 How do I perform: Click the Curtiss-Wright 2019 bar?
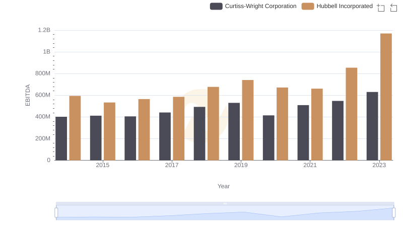pos(234,131)
